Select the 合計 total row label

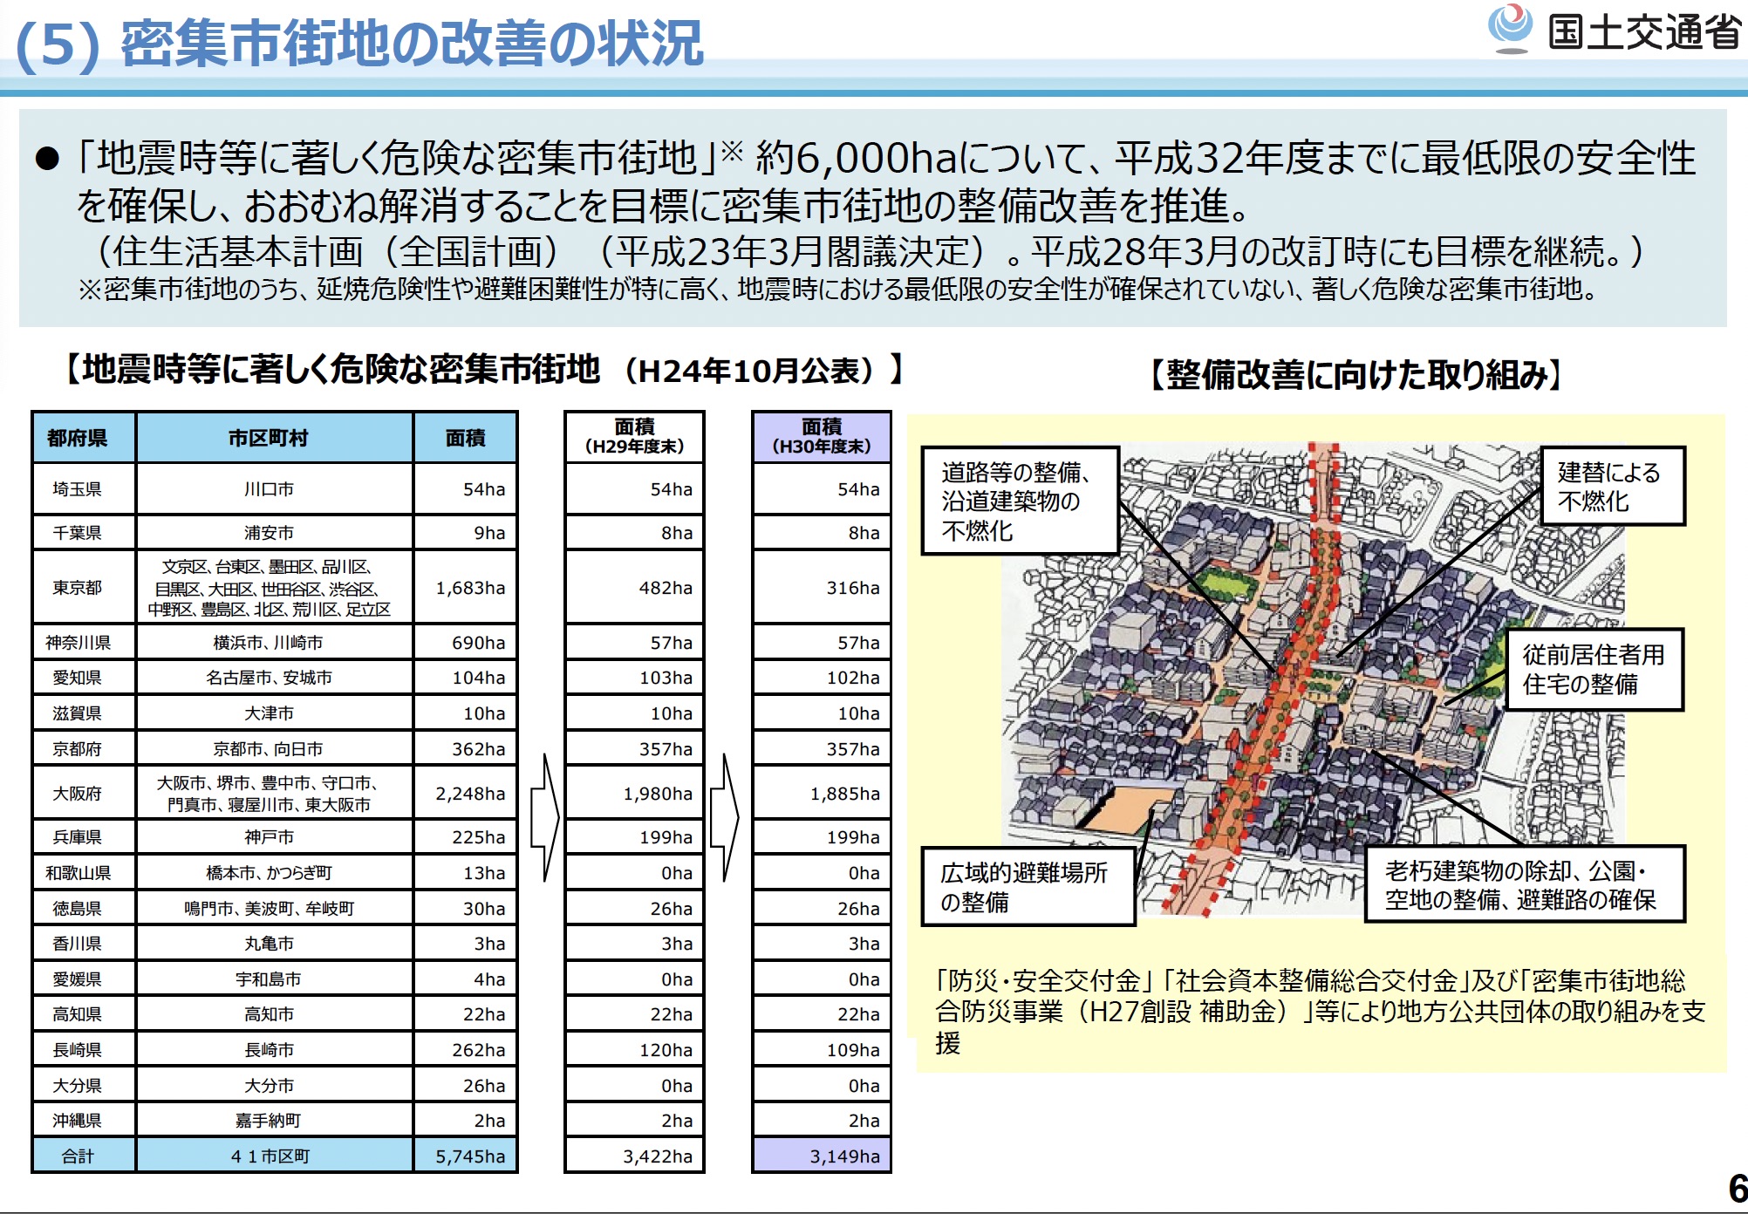[84, 1156]
